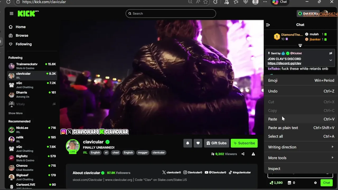Send message with Chat button

click(x=327, y=183)
